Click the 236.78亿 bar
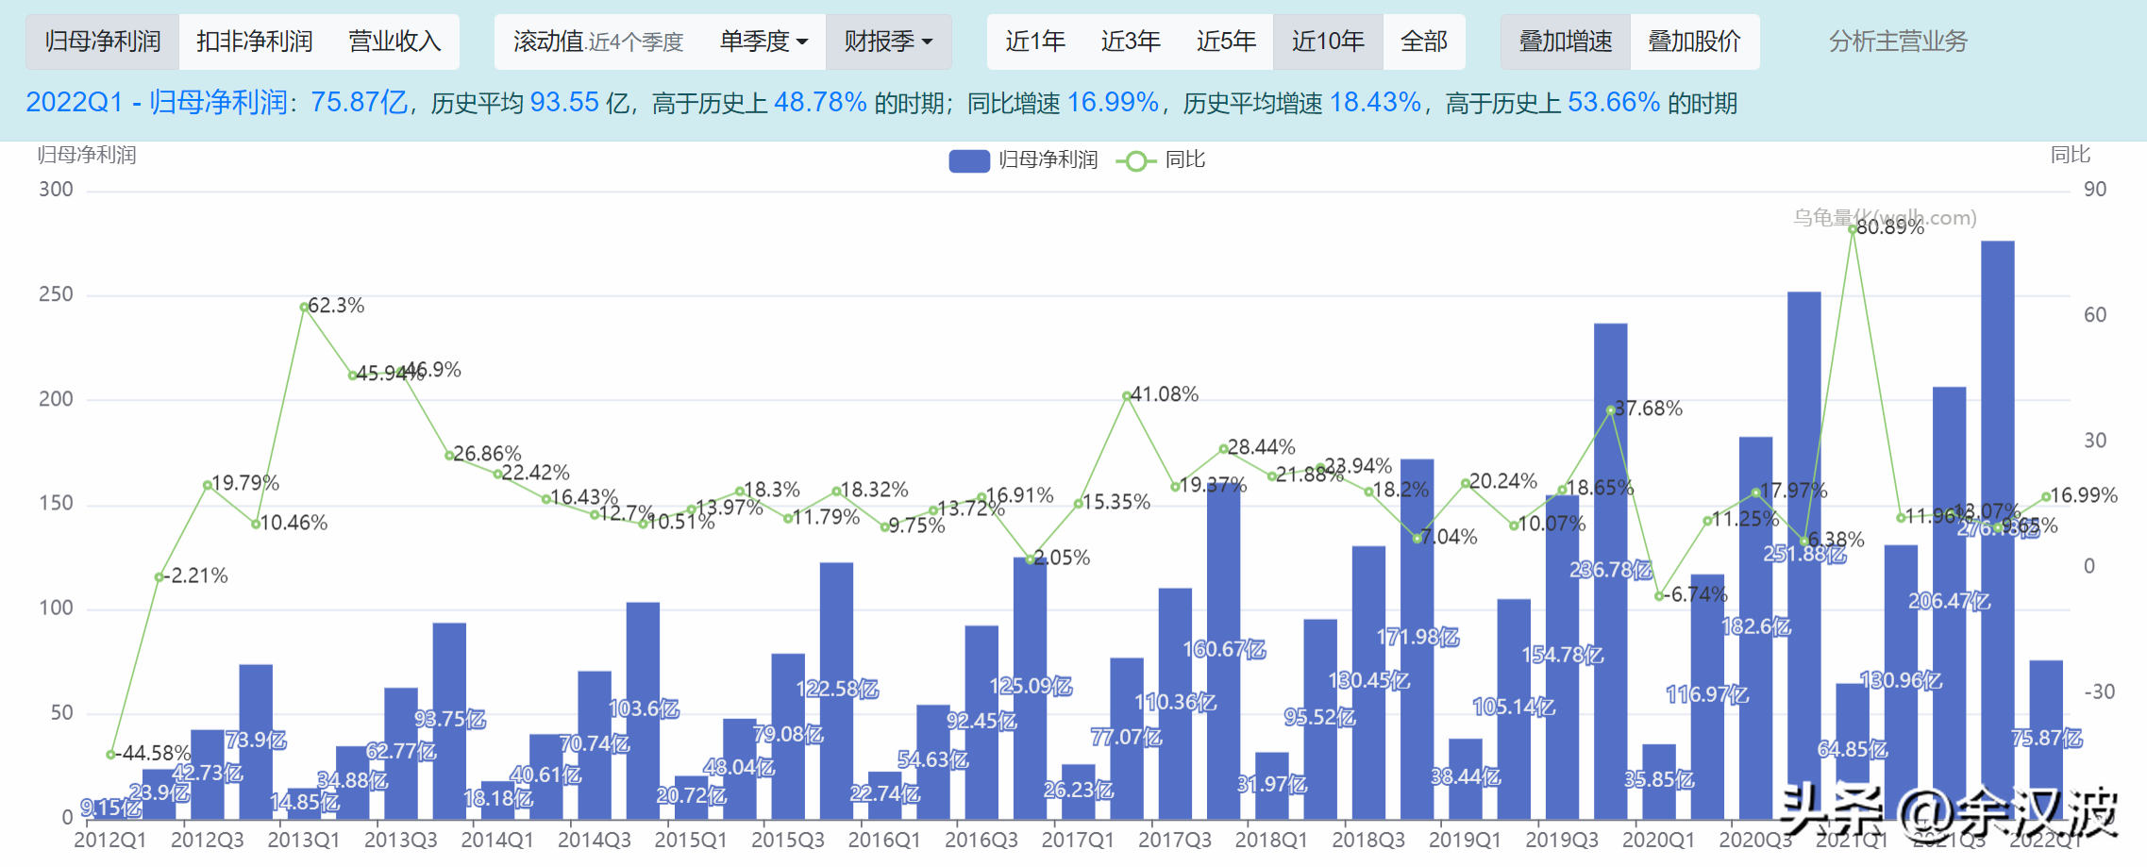This screenshot has width=2147, height=867. pos(1610,571)
